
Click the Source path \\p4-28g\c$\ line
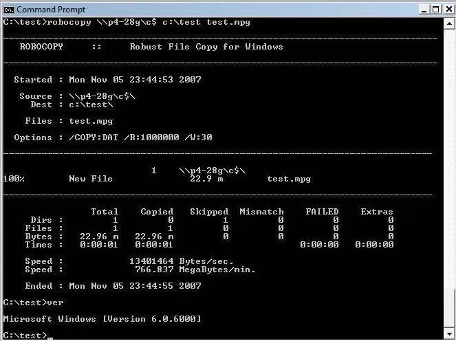(77, 96)
